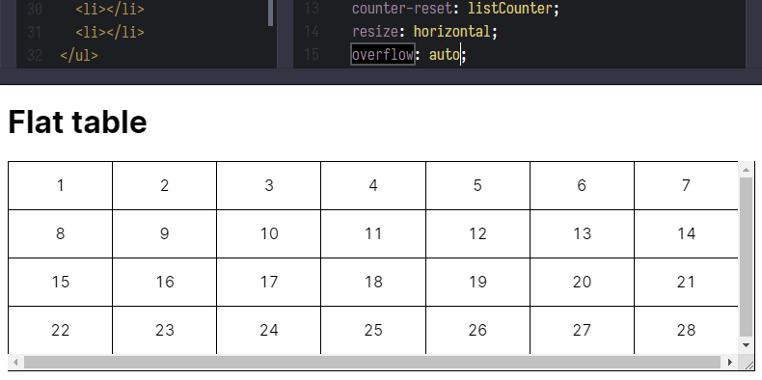This screenshot has height=380, width=762.
Task: Select table cell number 28
Action: click(x=686, y=330)
